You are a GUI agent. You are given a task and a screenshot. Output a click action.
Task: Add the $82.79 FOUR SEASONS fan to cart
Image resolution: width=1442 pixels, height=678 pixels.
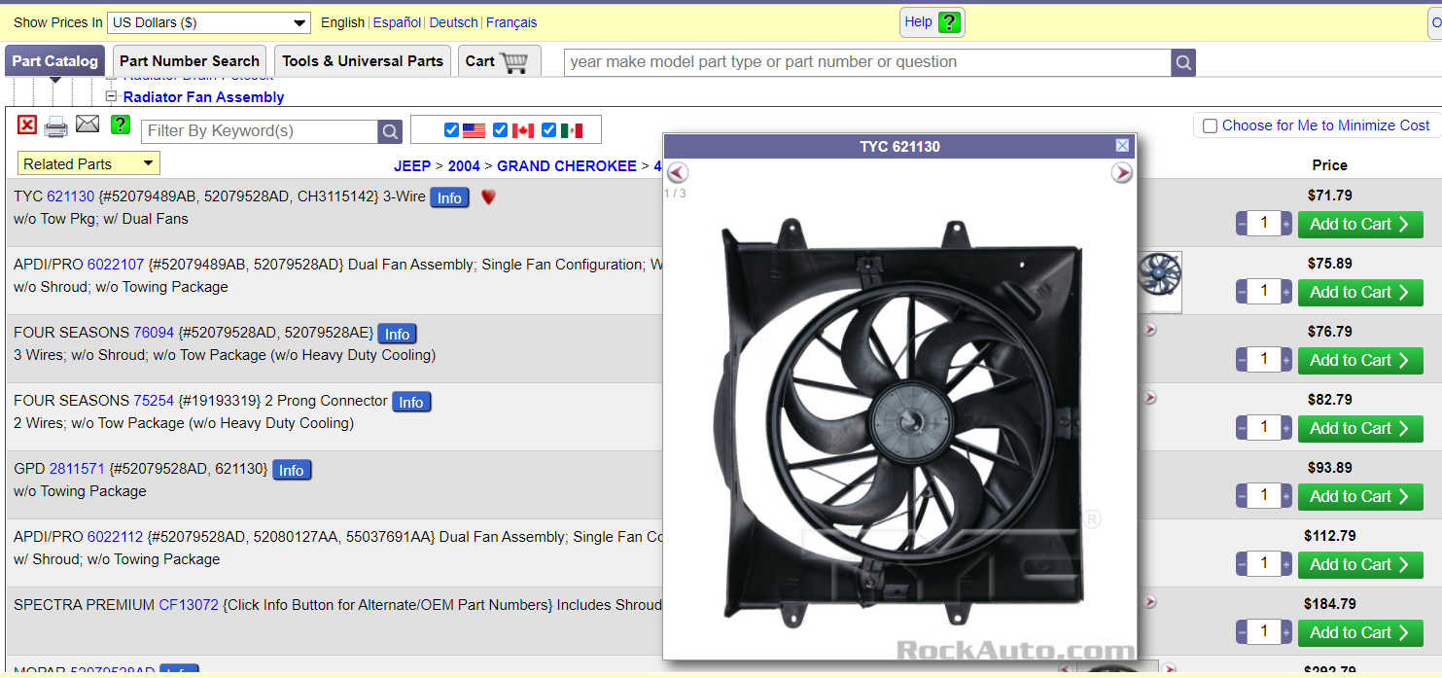coord(1360,429)
